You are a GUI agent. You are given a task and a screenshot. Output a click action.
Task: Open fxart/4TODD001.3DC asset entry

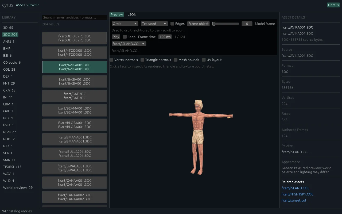(75, 52)
